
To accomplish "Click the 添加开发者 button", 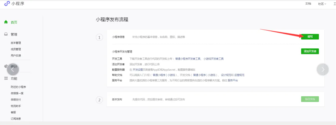I will point(310,51).
